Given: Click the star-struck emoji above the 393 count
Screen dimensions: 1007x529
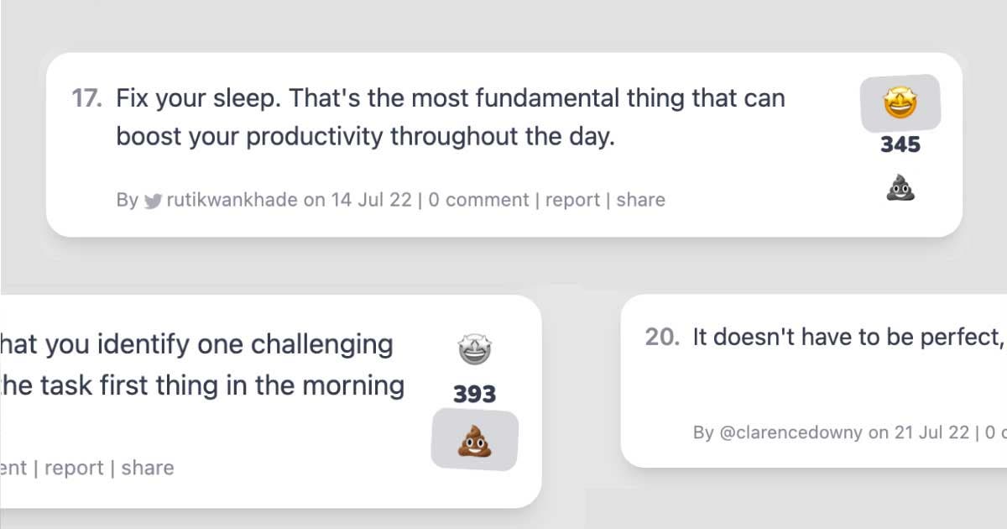Looking at the screenshot, I should click(x=475, y=348).
